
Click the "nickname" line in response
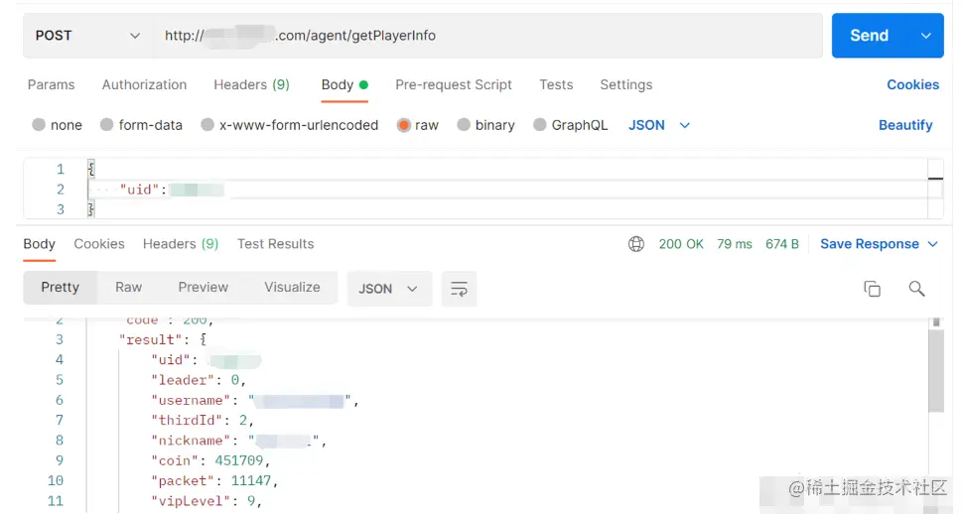click(238, 441)
